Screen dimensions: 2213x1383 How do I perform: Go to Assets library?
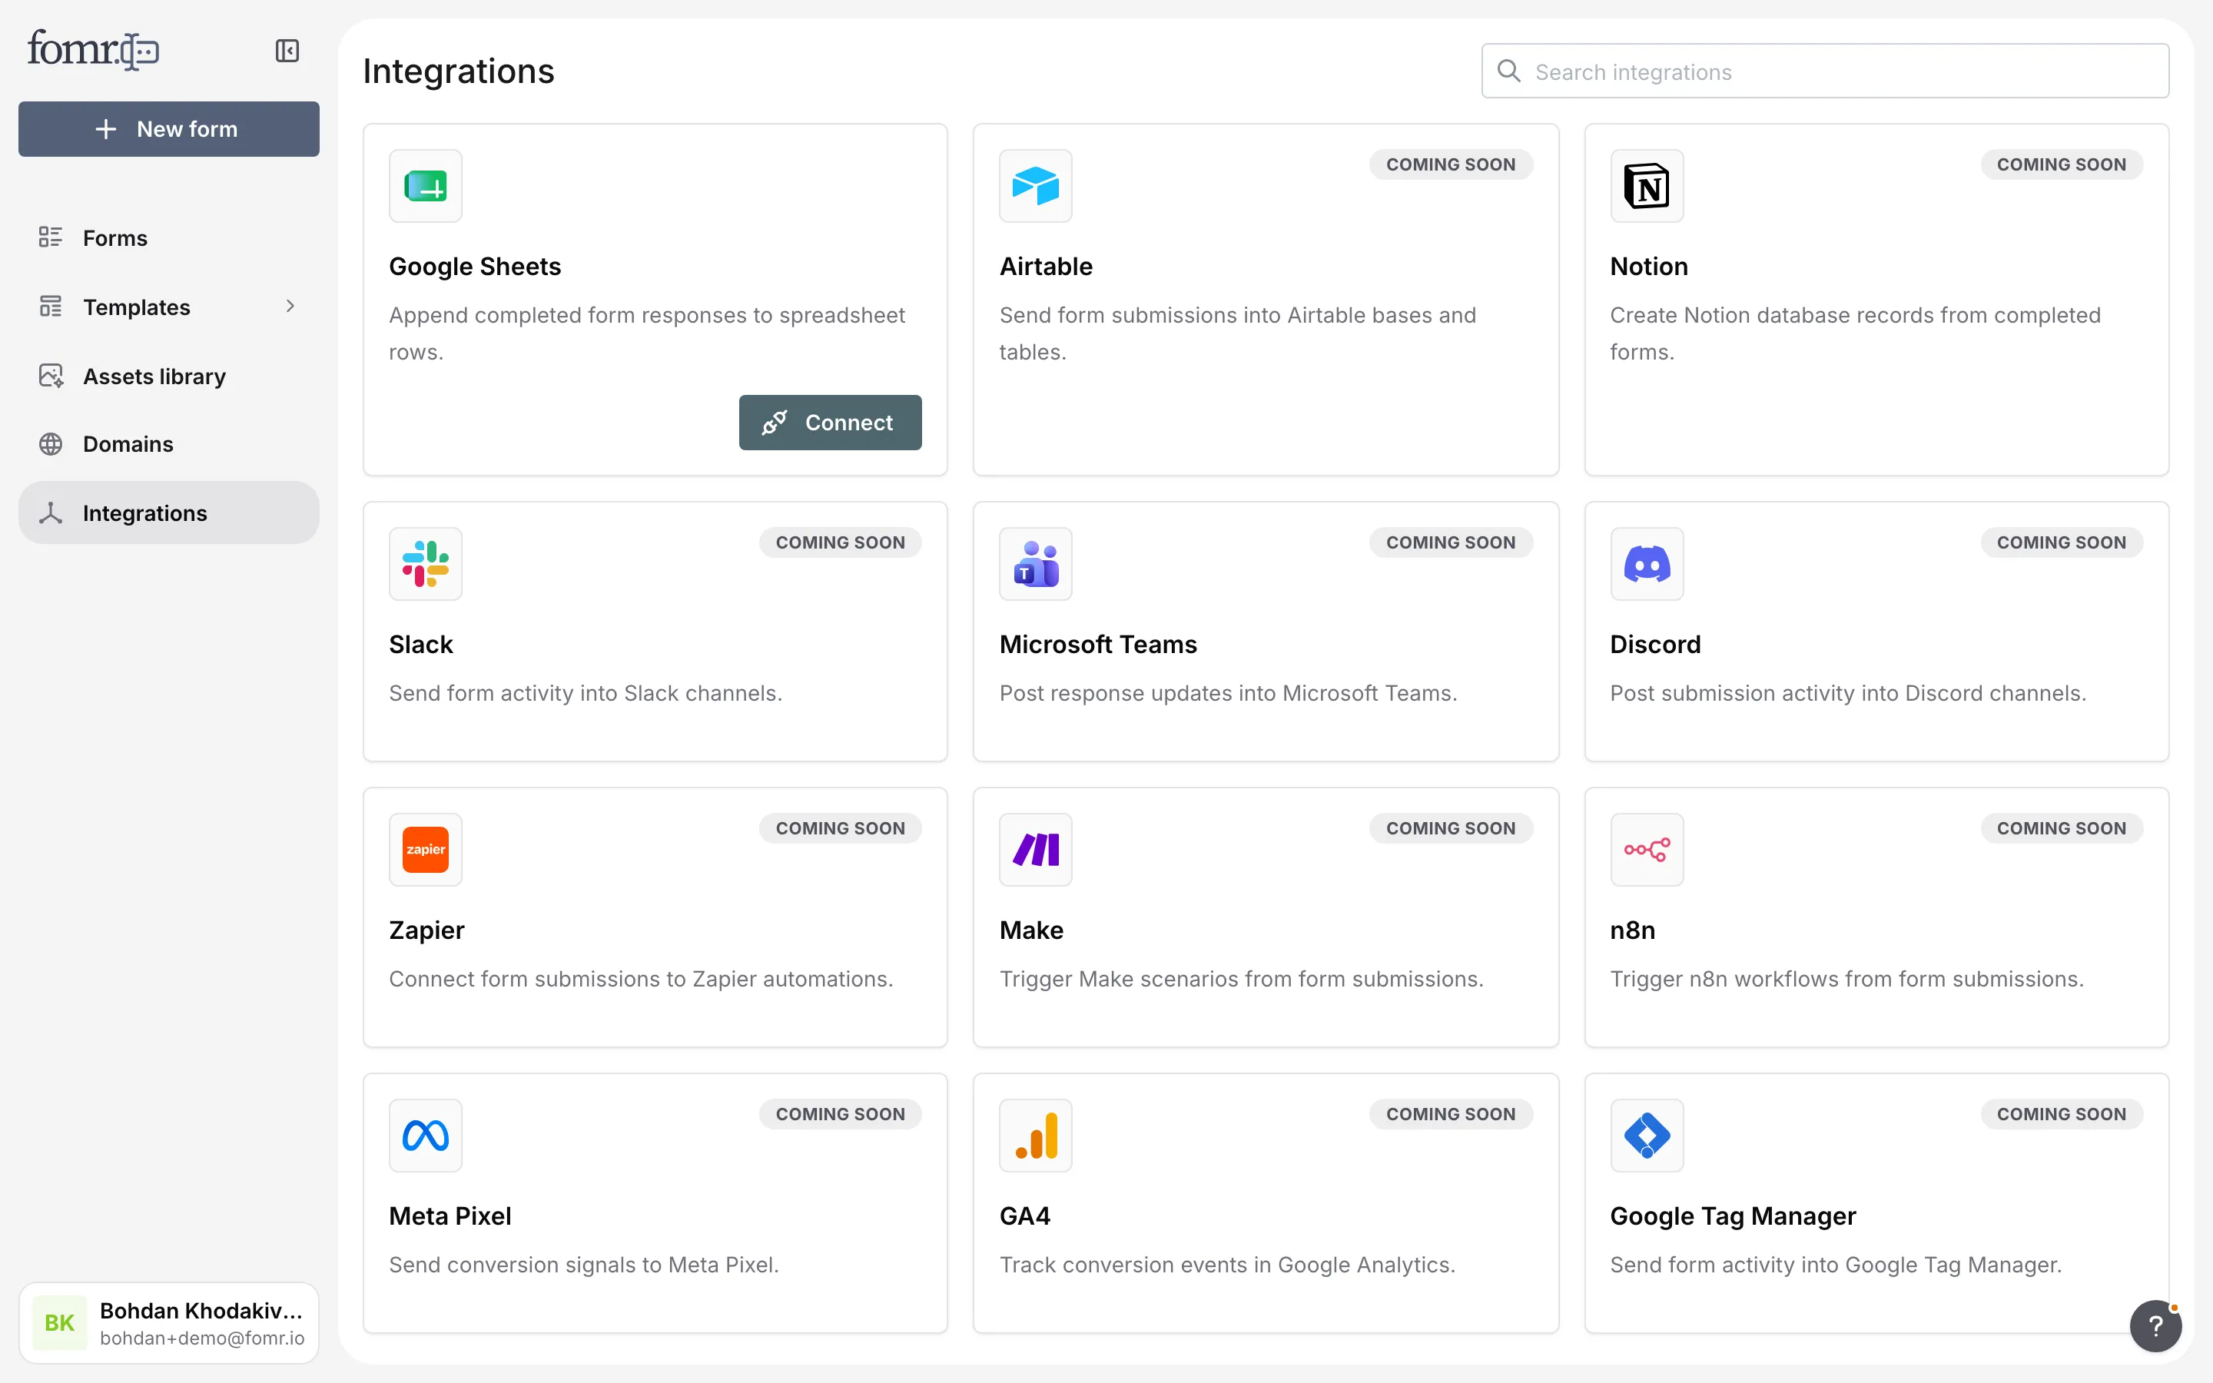pos(169,376)
